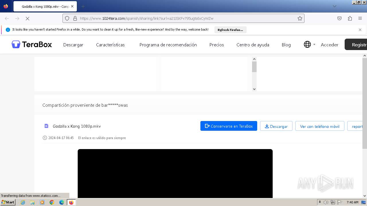Click the Acceder login link
The width and height of the screenshot is (367, 206).
pyautogui.click(x=329, y=45)
